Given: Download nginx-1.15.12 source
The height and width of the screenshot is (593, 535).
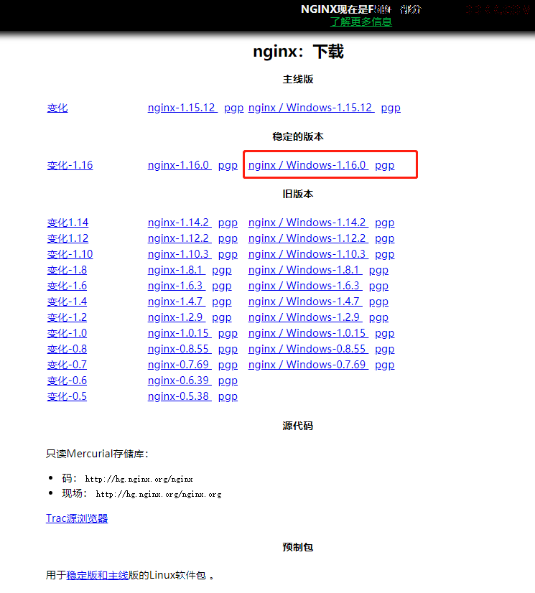Looking at the screenshot, I should [182, 108].
